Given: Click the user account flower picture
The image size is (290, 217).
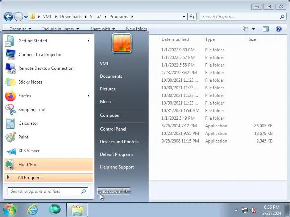Looking at the screenshot, I should click(x=122, y=43).
